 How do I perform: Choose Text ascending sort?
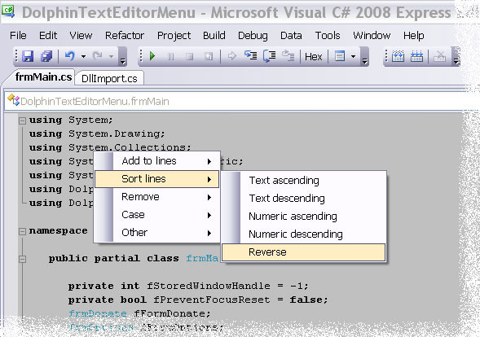coord(304,181)
